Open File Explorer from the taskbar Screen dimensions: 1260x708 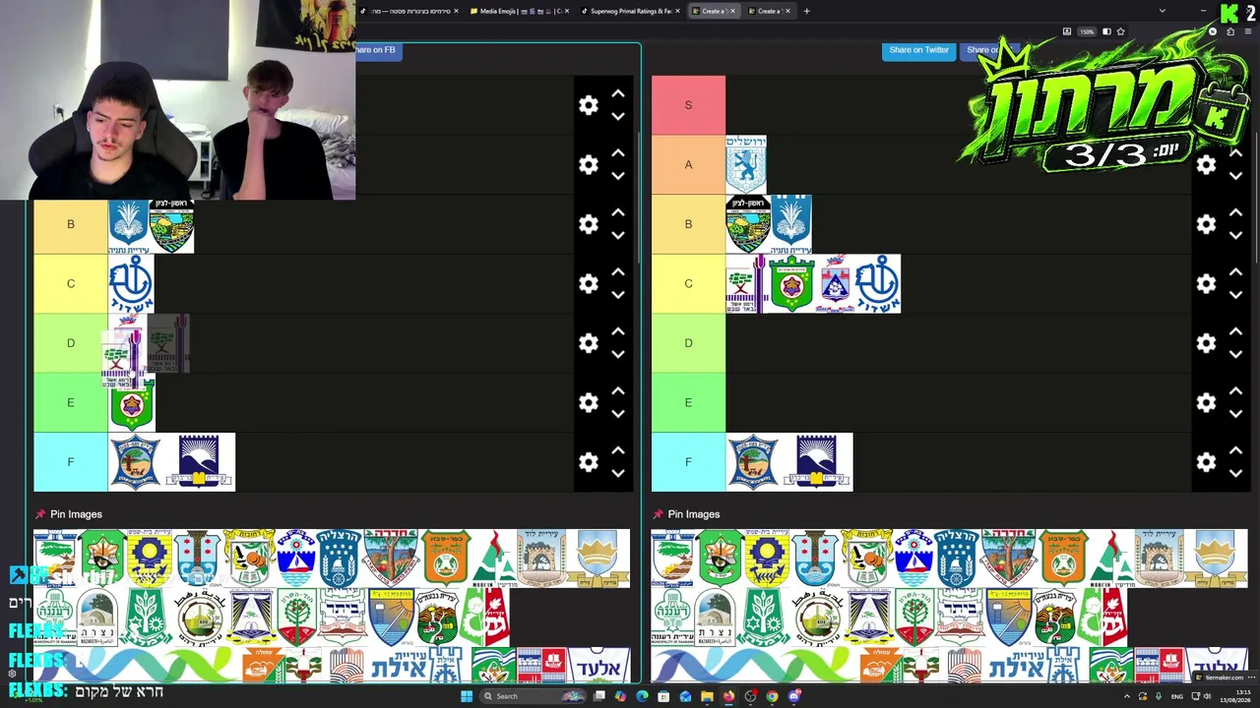(707, 696)
